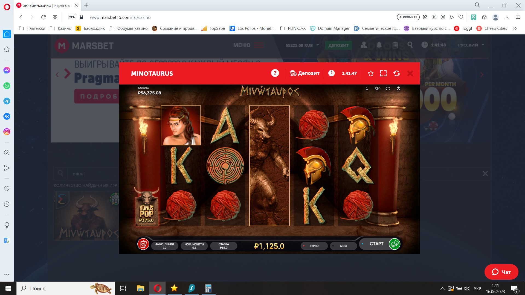Close the онлайн-казино browser tab
Screen dimensions: 525x295
click(76, 5)
